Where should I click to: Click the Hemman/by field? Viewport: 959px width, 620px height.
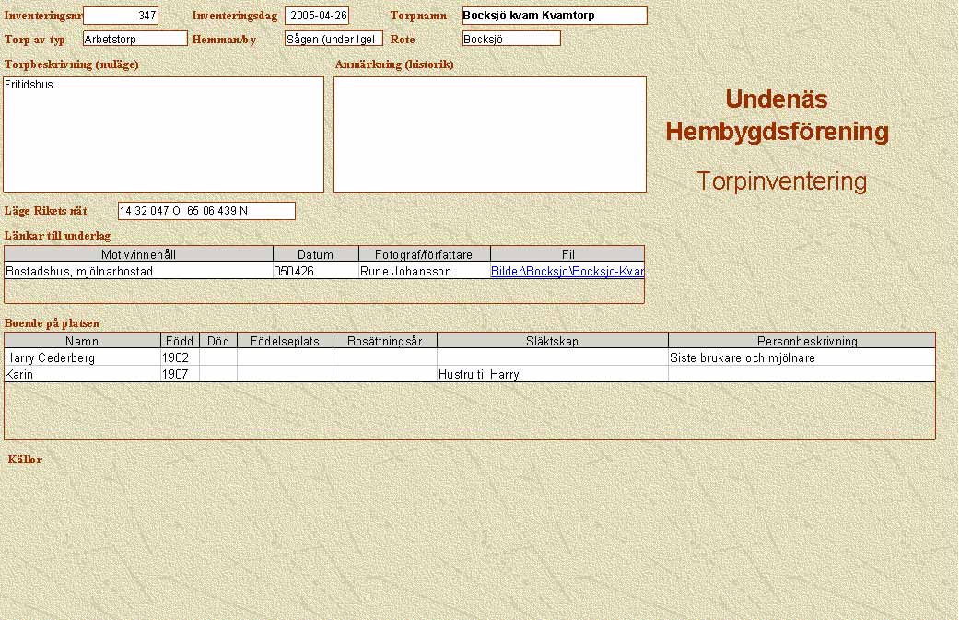point(333,39)
